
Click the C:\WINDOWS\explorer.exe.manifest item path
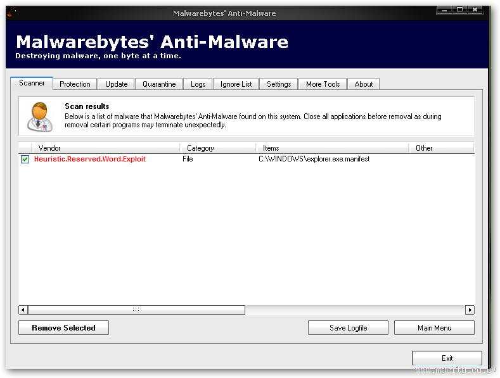click(314, 159)
